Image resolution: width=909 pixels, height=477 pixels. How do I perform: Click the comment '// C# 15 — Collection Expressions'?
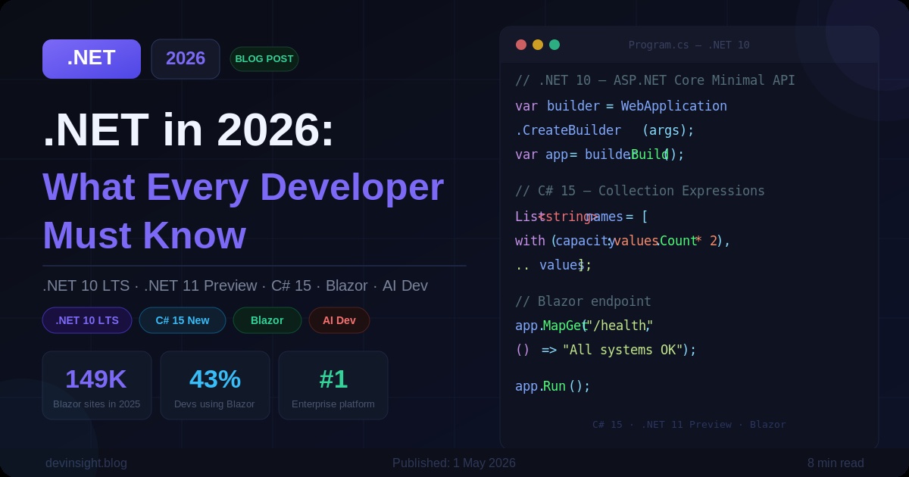click(640, 191)
